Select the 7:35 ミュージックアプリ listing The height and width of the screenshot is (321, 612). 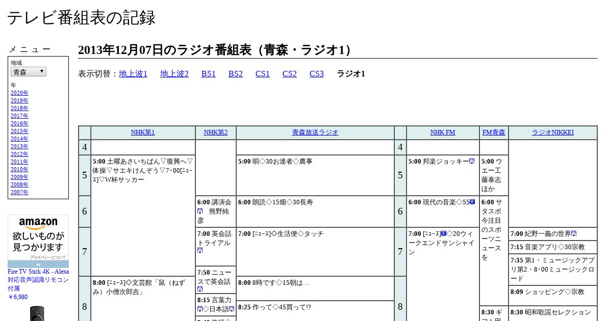(553, 270)
